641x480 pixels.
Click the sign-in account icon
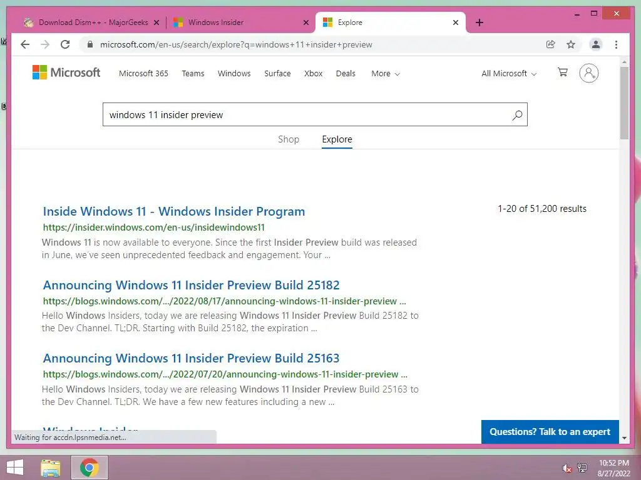point(588,73)
